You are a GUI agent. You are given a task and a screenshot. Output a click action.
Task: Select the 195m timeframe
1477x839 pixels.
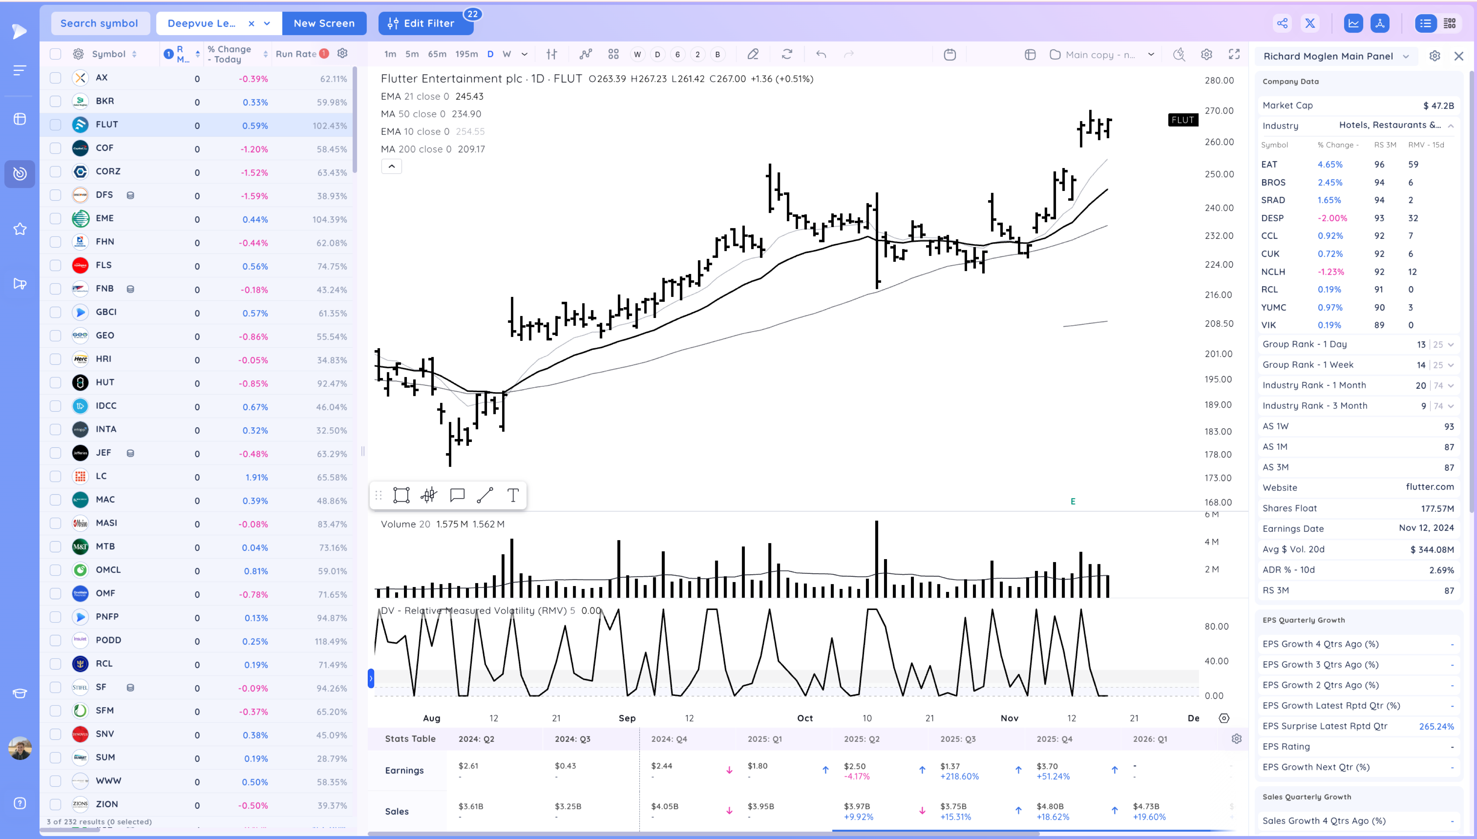coord(466,54)
